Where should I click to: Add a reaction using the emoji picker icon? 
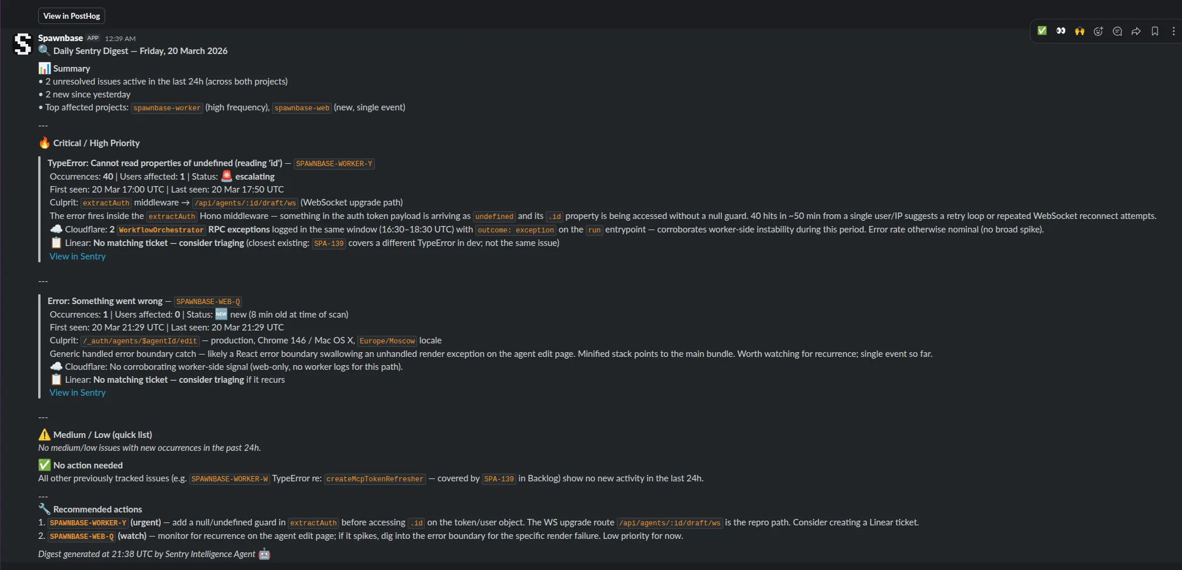point(1098,31)
